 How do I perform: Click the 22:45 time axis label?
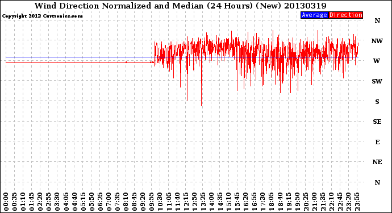[x=340, y=202]
